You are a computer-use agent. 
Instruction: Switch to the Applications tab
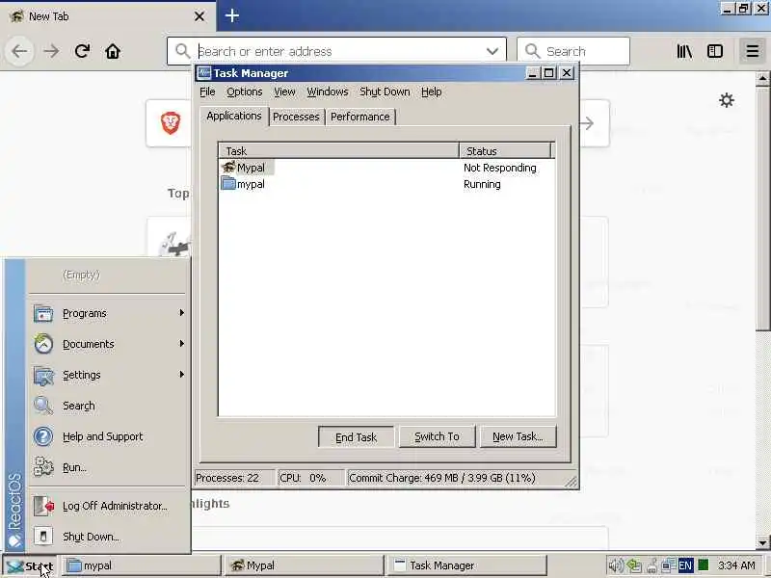click(234, 116)
